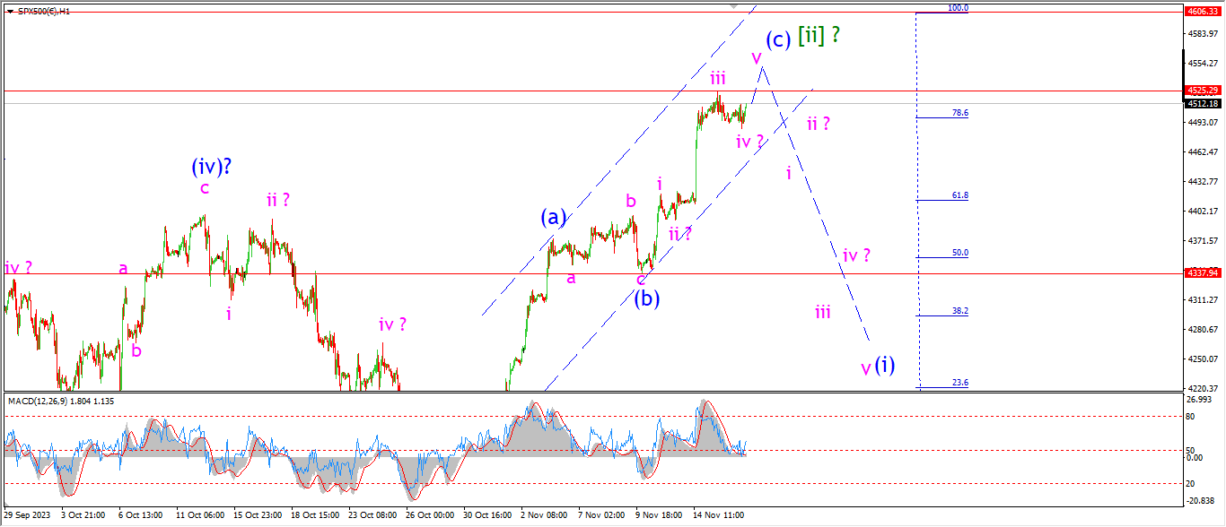The width and height of the screenshot is (1226, 527).
Task: Select the blue (i) wave label
Action: tap(885, 365)
